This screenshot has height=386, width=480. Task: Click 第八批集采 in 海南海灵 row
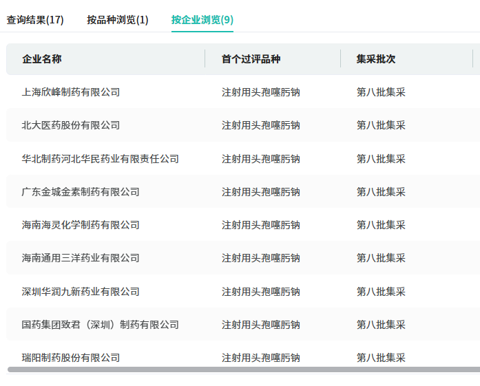(x=381, y=225)
